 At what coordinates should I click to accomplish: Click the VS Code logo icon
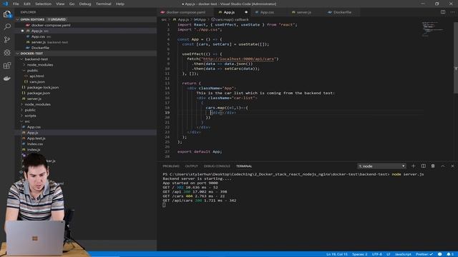click(5, 4)
